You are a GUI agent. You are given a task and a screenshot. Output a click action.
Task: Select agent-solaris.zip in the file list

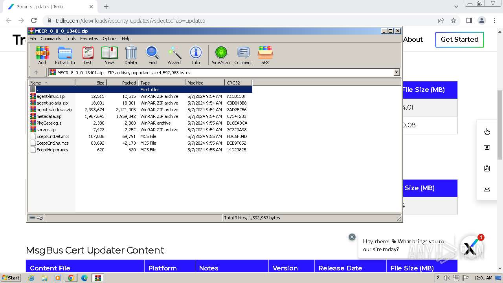(x=140, y=103)
